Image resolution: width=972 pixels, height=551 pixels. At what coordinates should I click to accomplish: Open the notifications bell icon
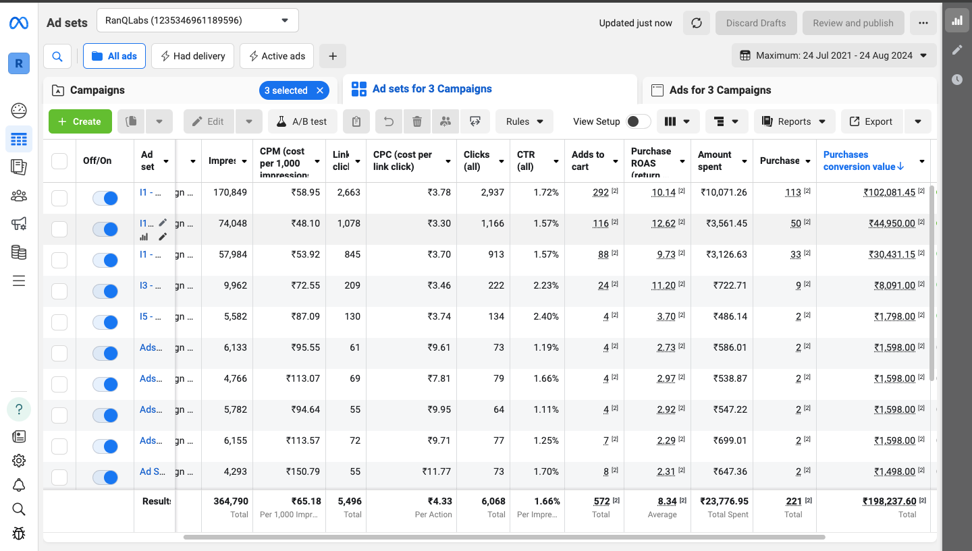tap(19, 485)
